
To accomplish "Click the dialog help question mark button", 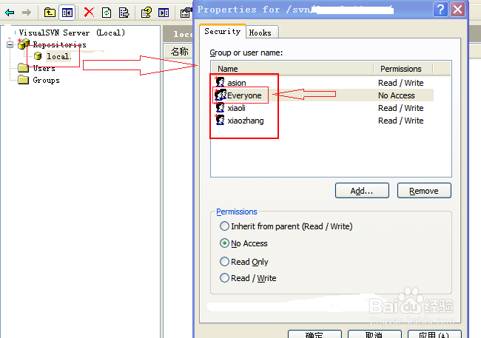I will click(x=440, y=10).
